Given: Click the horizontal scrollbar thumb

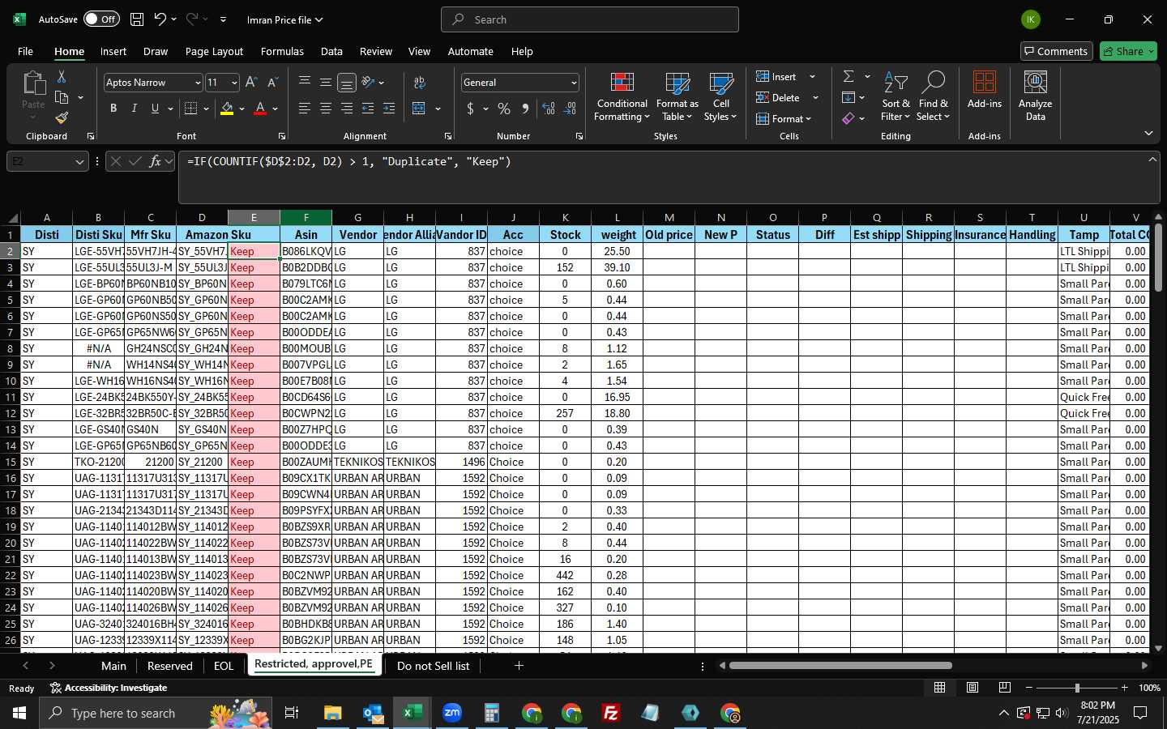Looking at the screenshot, I should (840, 666).
